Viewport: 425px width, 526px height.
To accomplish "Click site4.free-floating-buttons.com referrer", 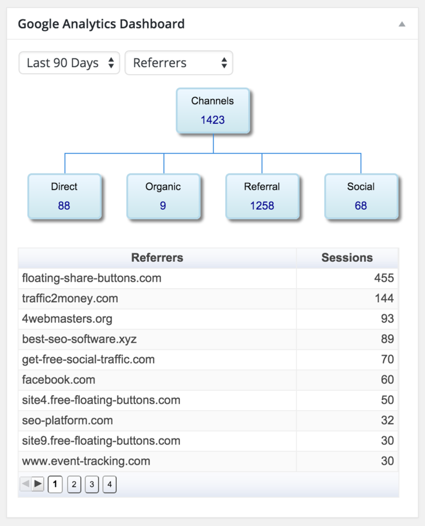I will click(101, 400).
